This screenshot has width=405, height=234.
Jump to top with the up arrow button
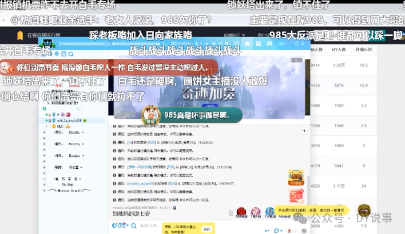coord(304,131)
